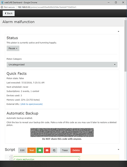Pause the piston
The width and height of the screenshot is (127, 167).
click(x=13, y=48)
